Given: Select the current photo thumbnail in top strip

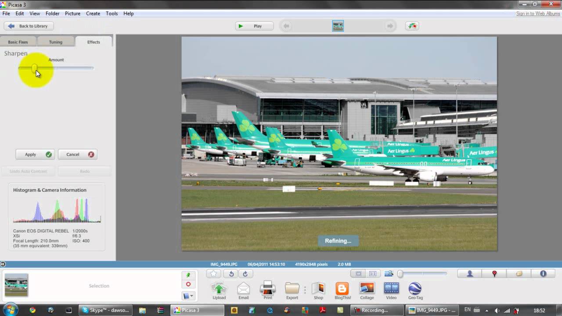Looking at the screenshot, I should pyautogui.click(x=338, y=26).
